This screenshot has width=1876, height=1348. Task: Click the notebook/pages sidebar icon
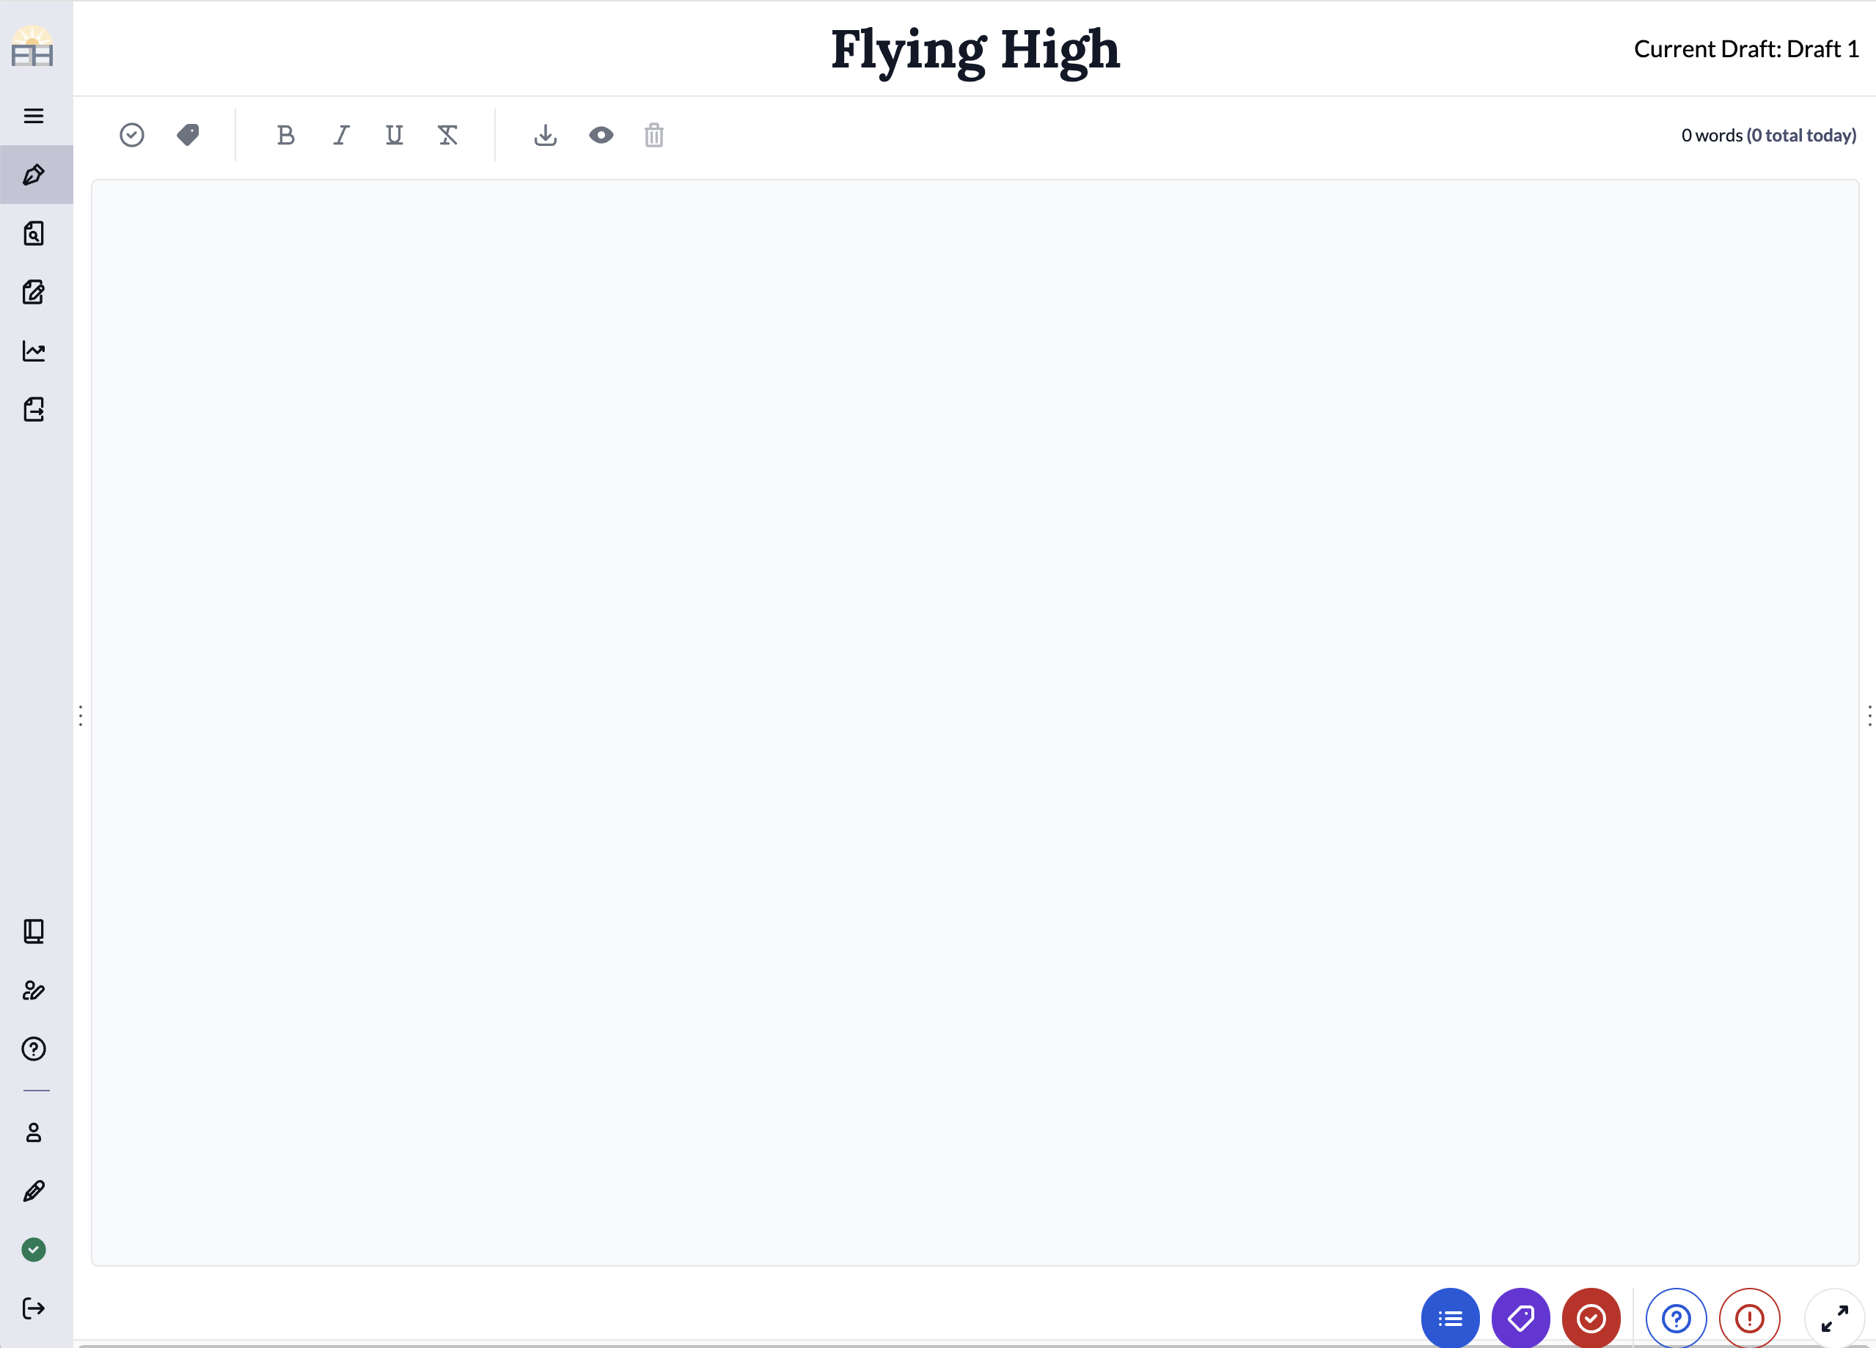(x=35, y=931)
